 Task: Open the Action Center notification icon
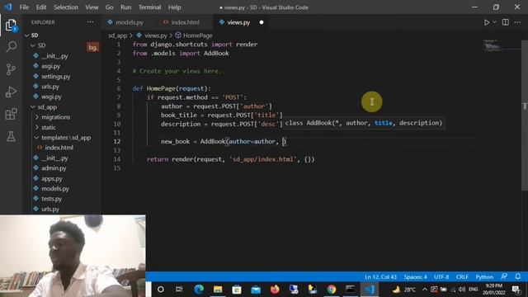(x=516, y=290)
